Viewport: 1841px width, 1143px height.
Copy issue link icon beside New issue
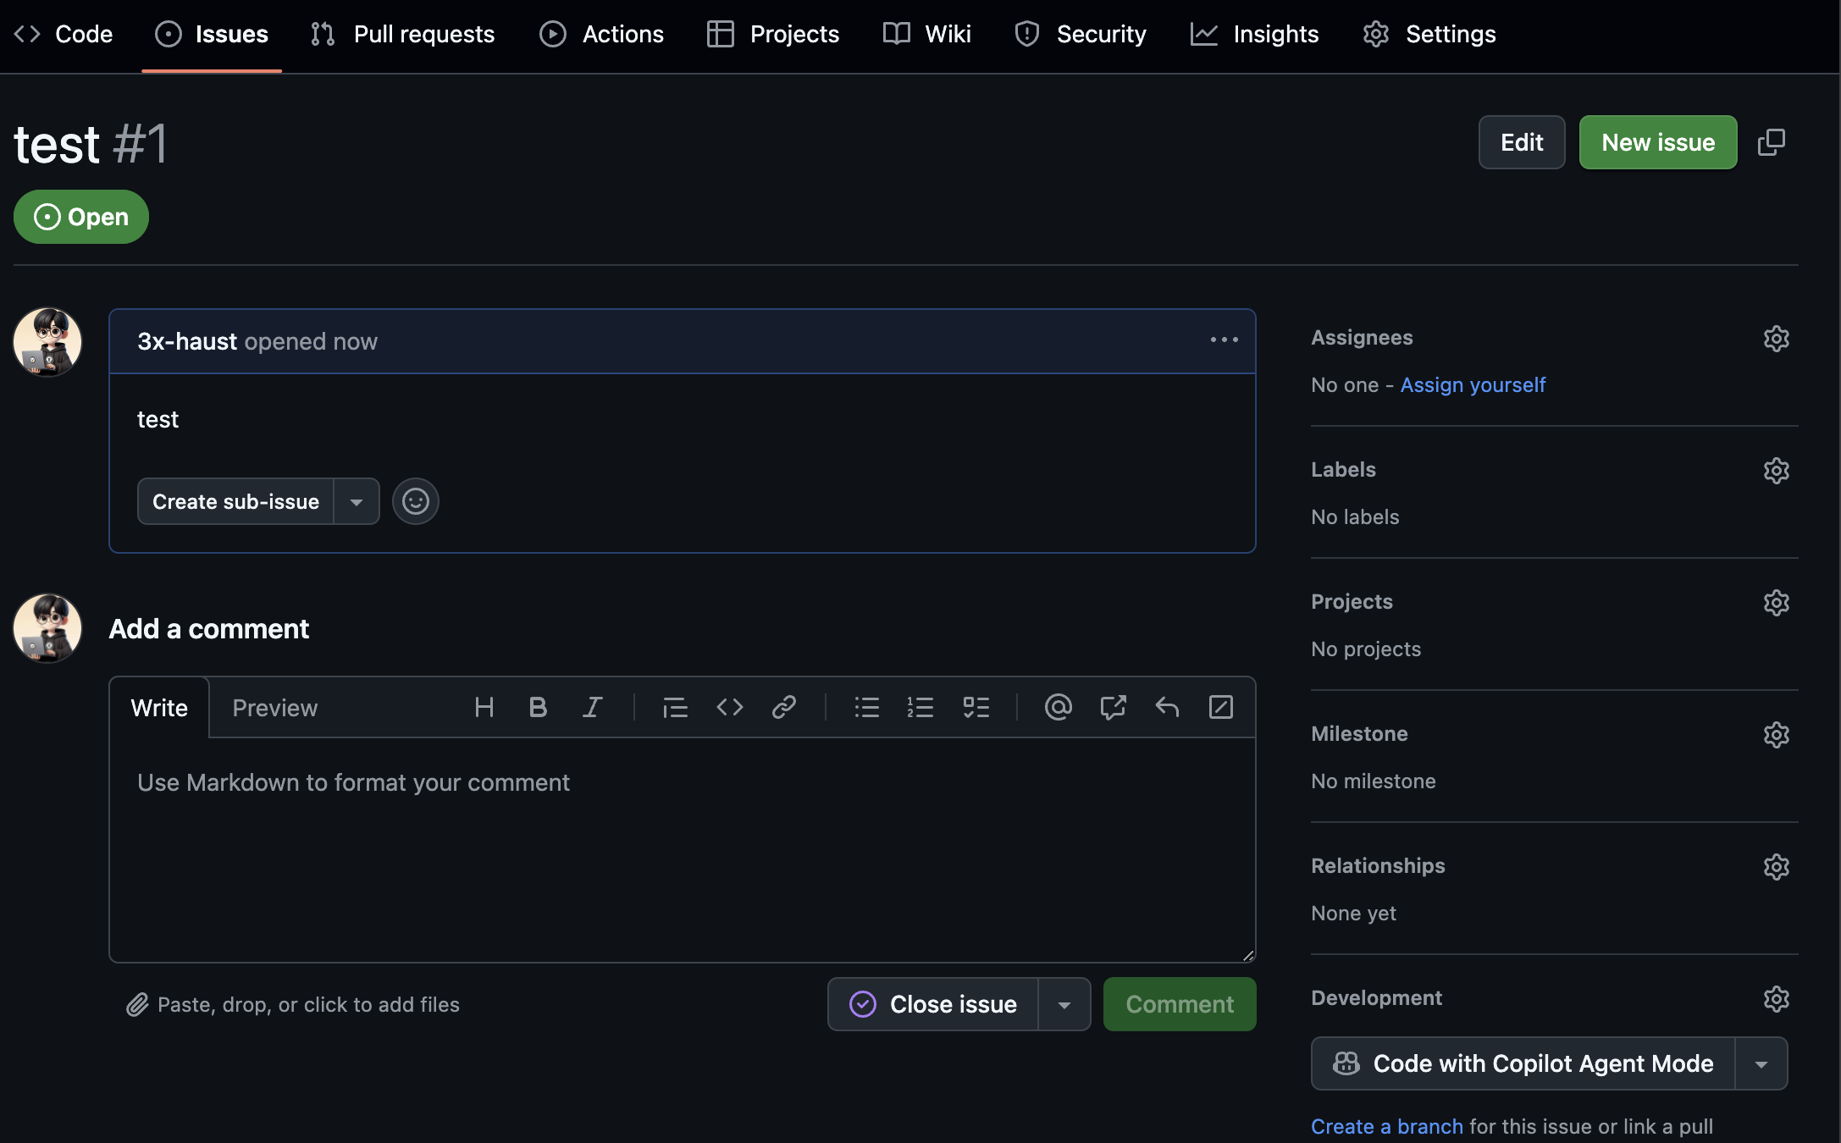pyautogui.click(x=1772, y=142)
